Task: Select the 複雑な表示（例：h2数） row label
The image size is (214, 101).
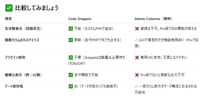Action: (x=23, y=75)
